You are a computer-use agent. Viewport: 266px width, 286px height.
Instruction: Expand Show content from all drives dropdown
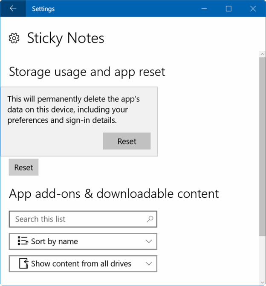[83, 263]
